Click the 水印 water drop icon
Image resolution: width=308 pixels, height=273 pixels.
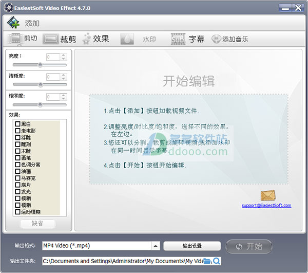tap(127, 39)
